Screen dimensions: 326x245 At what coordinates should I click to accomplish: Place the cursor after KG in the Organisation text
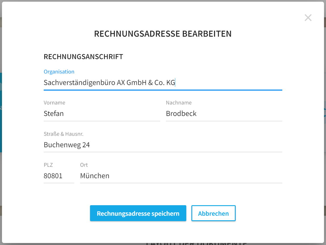click(175, 83)
